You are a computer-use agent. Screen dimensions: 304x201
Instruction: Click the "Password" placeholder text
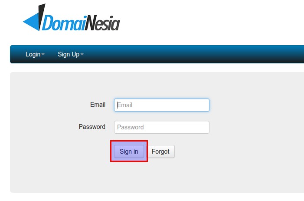pyautogui.click(x=131, y=127)
